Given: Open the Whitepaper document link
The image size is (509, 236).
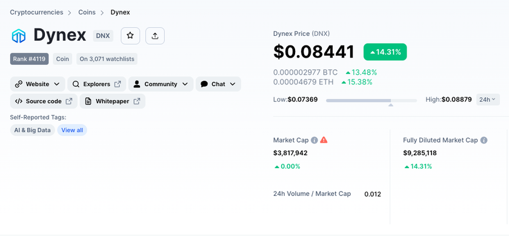Looking at the screenshot, I should tap(112, 101).
